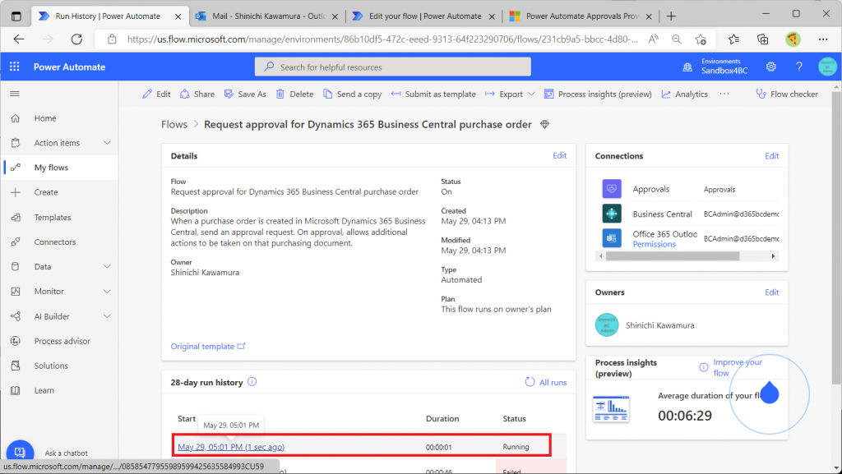Click the Environments globe icon
842x474 pixels.
687,67
